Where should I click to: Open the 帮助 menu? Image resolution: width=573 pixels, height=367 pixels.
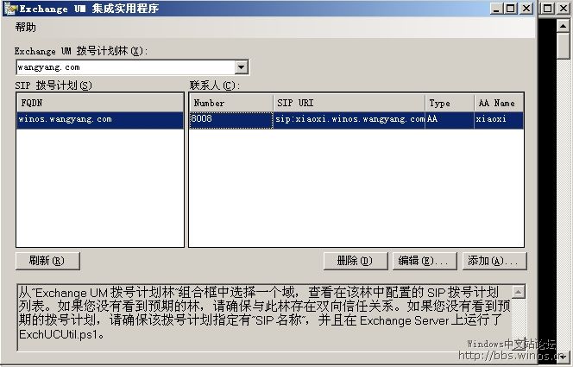pos(26,27)
